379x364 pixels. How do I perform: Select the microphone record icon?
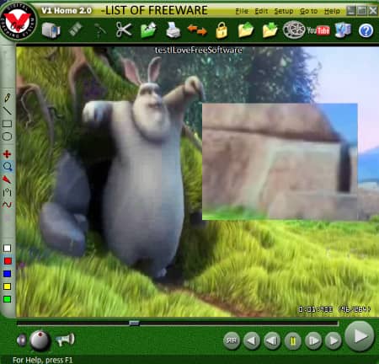click(x=99, y=30)
